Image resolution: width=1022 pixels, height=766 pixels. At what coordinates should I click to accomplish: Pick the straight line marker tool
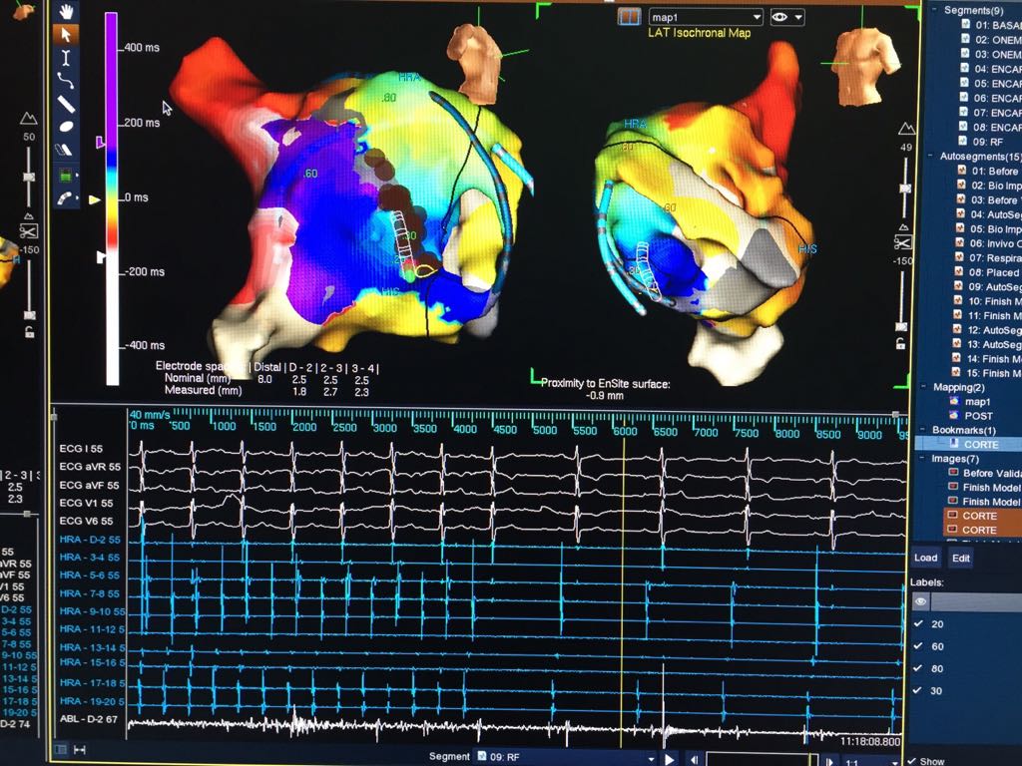(67, 104)
